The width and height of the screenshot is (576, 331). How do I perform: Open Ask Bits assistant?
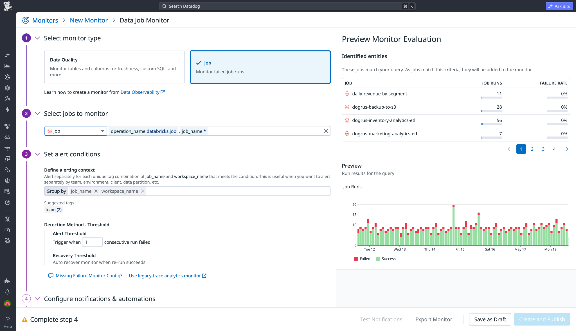pyautogui.click(x=559, y=6)
